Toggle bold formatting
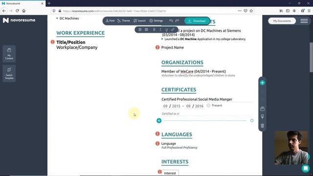 pyautogui.click(x=154, y=29)
